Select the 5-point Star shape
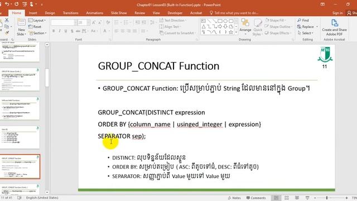This screenshot has height=201, width=357. (x=231, y=32)
